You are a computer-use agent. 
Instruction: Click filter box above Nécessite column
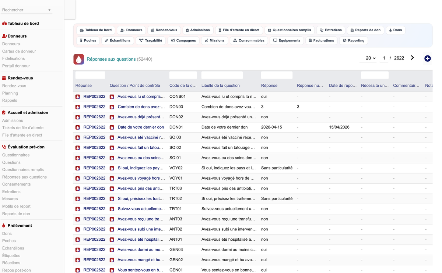coord(375,75)
